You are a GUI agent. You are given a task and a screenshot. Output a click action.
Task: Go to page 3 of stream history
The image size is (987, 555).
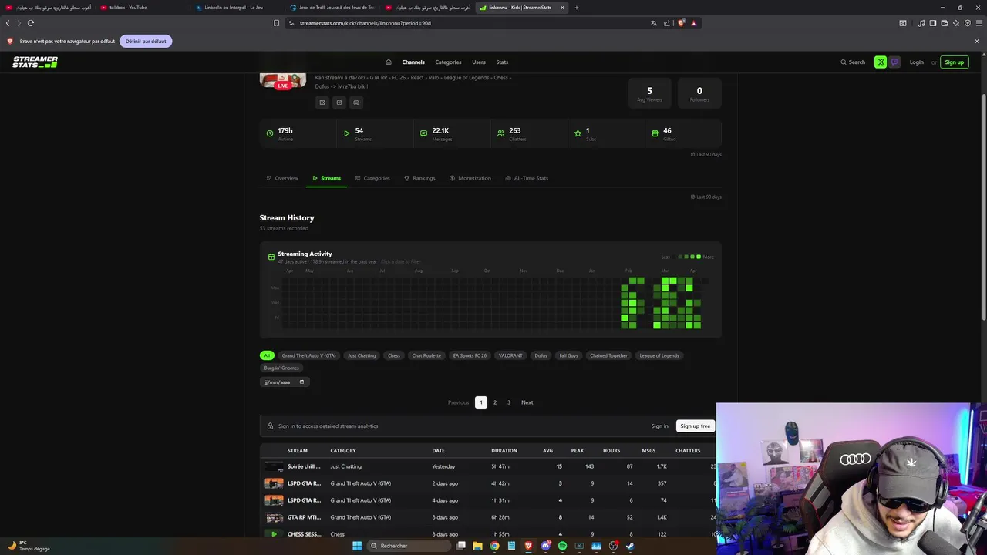click(509, 402)
